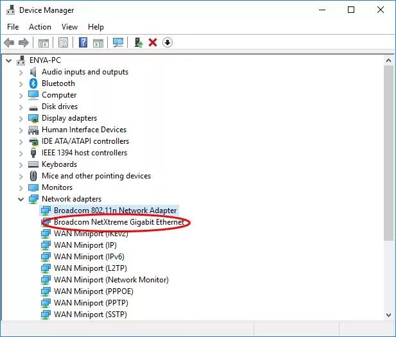This screenshot has width=396, height=337.
Task: Select WAN Miniport (PPPOE)
Action: (94, 291)
